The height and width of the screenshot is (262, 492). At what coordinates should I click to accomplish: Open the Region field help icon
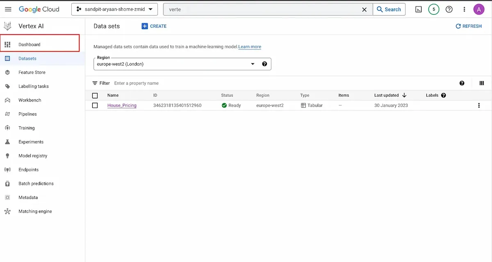click(264, 64)
